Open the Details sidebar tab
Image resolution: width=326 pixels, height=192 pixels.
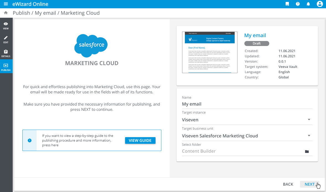pos(6,53)
